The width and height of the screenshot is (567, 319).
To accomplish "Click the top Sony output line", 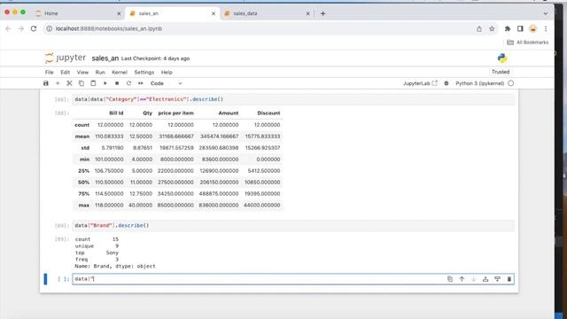I will click(x=97, y=253).
